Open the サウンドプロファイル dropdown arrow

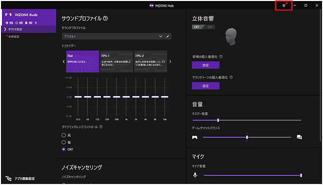160,36
